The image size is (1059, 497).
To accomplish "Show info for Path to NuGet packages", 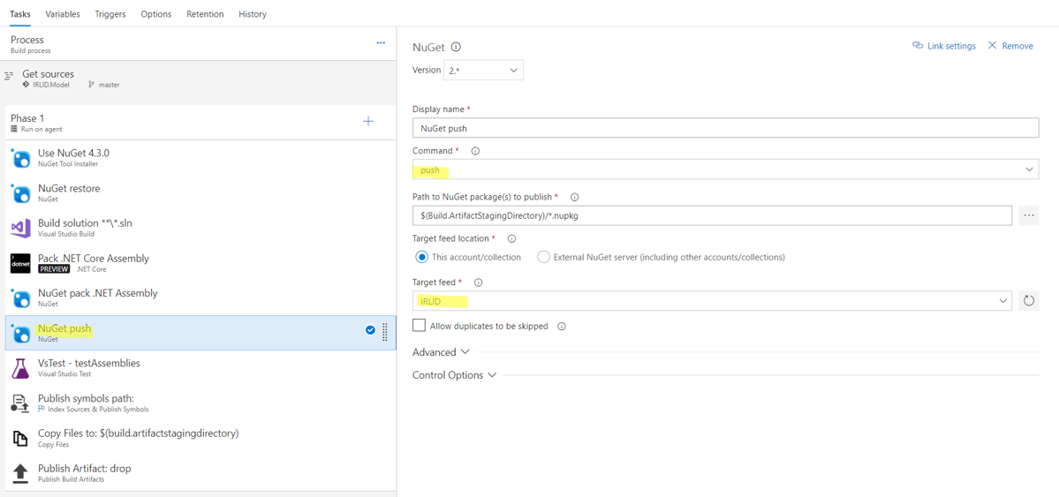I will pos(575,197).
